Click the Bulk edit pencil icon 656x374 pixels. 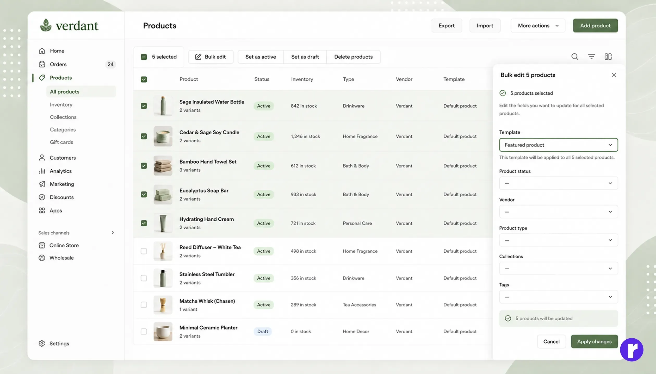pos(198,57)
